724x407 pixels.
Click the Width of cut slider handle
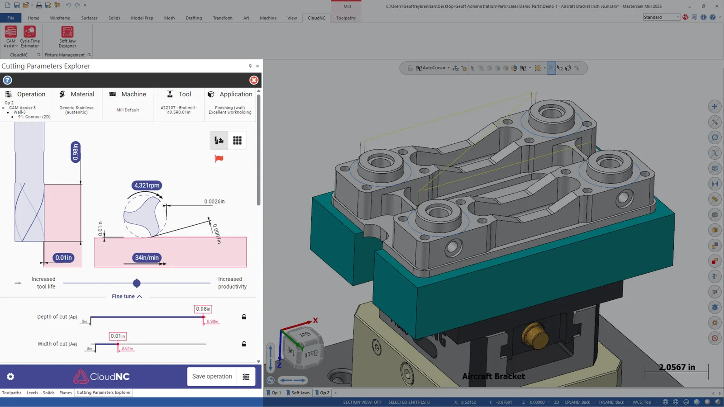coord(118,344)
